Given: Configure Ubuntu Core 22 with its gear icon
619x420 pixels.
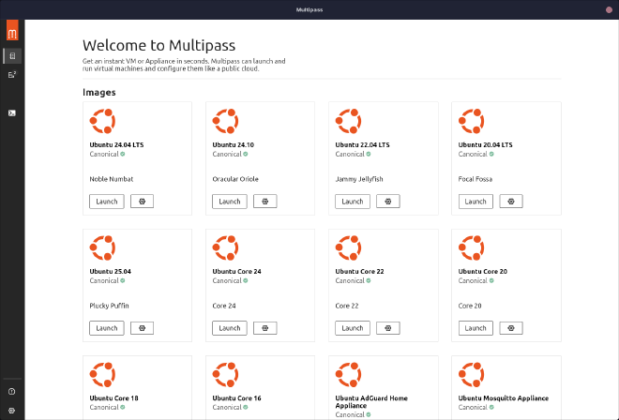Looking at the screenshot, I should coord(388,328).
